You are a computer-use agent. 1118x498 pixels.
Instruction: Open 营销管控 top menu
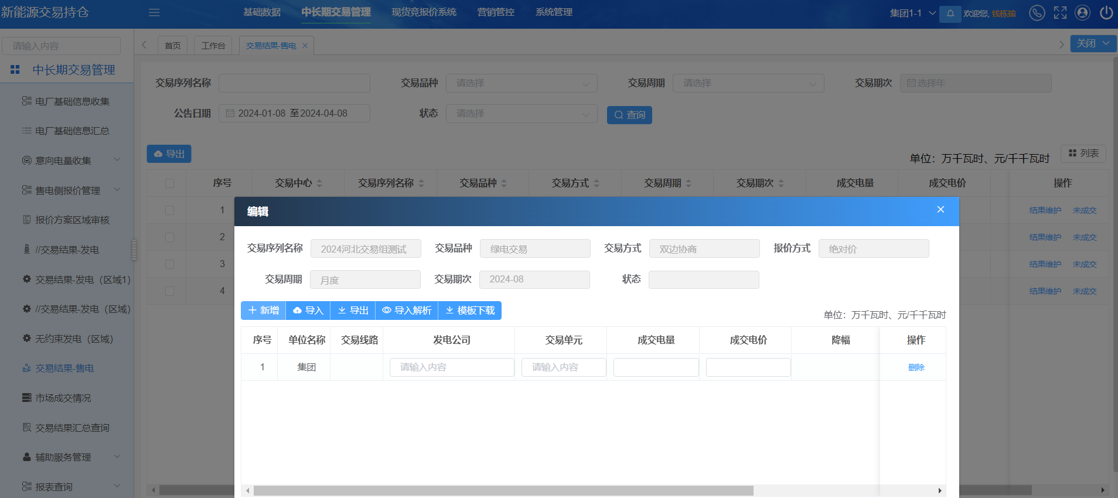tap(496, 12)
